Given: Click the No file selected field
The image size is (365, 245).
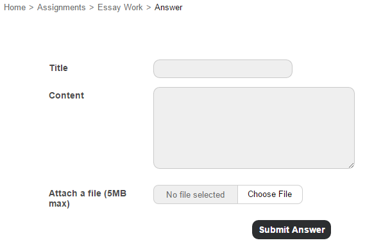Looking at the screenshot, I should click(196, 194).
